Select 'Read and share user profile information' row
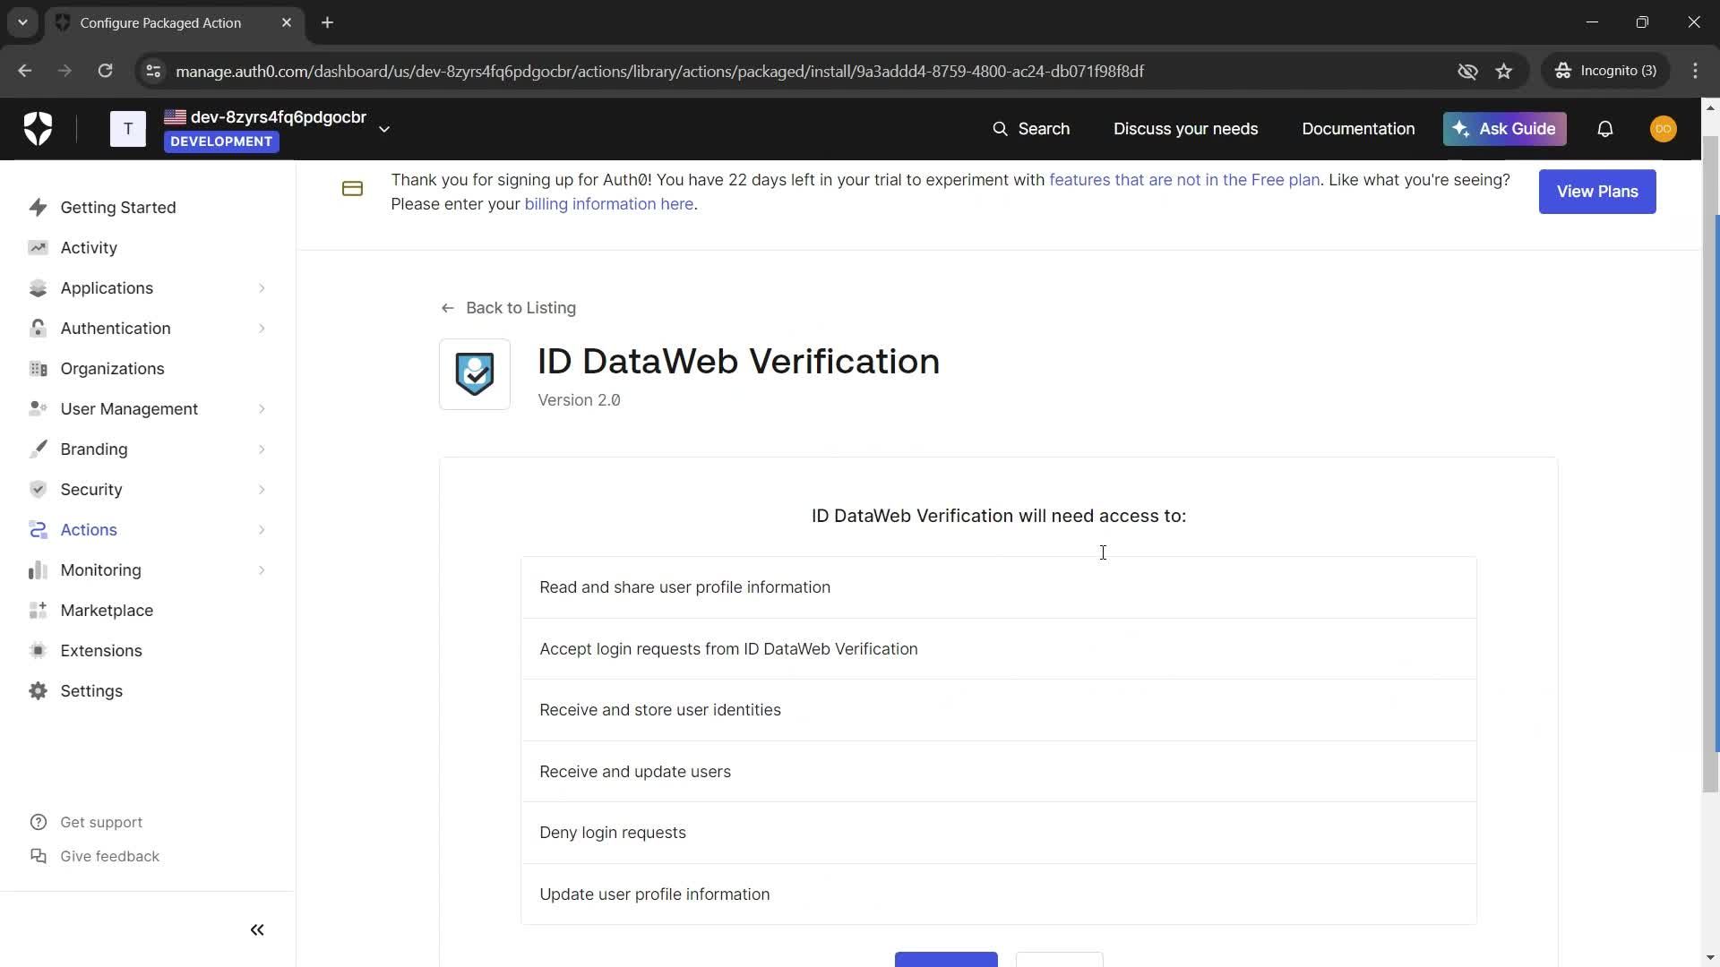The width and height of the screenshot is (1720, 967). (x=998, y=587)
